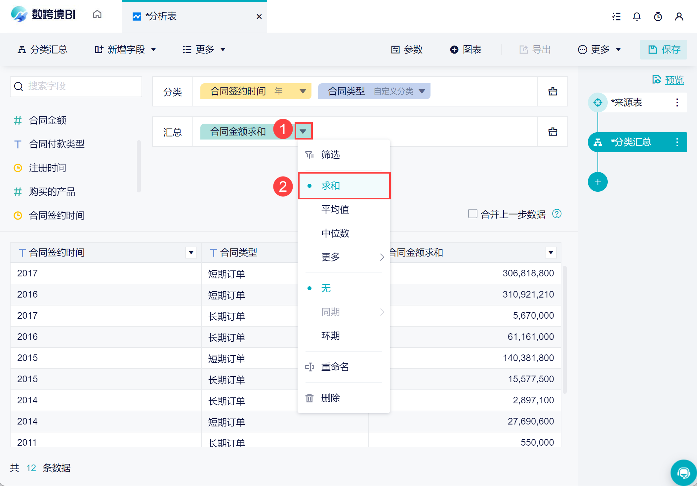The height and width of the screenshot is (486, 697).
Task: Click the 搜索字段 search input
Action: (x=76, y=86)
